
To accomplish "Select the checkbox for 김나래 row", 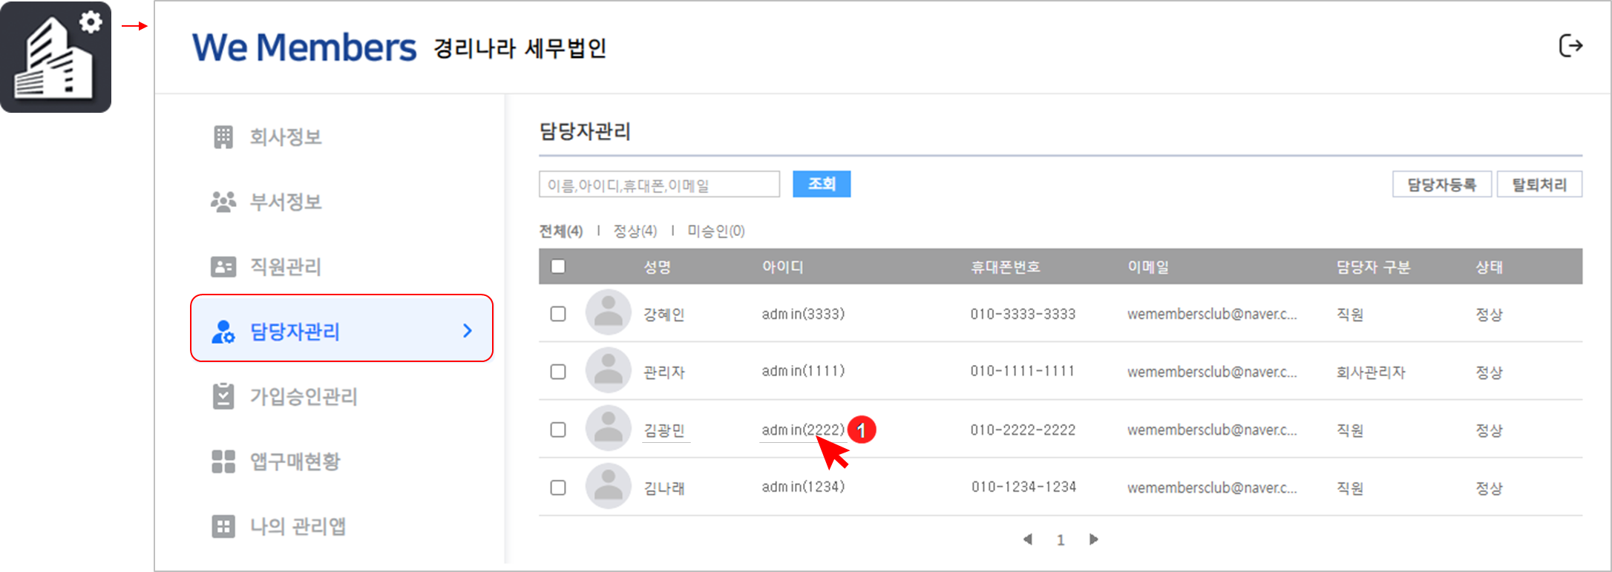I will tap(558, 487).
